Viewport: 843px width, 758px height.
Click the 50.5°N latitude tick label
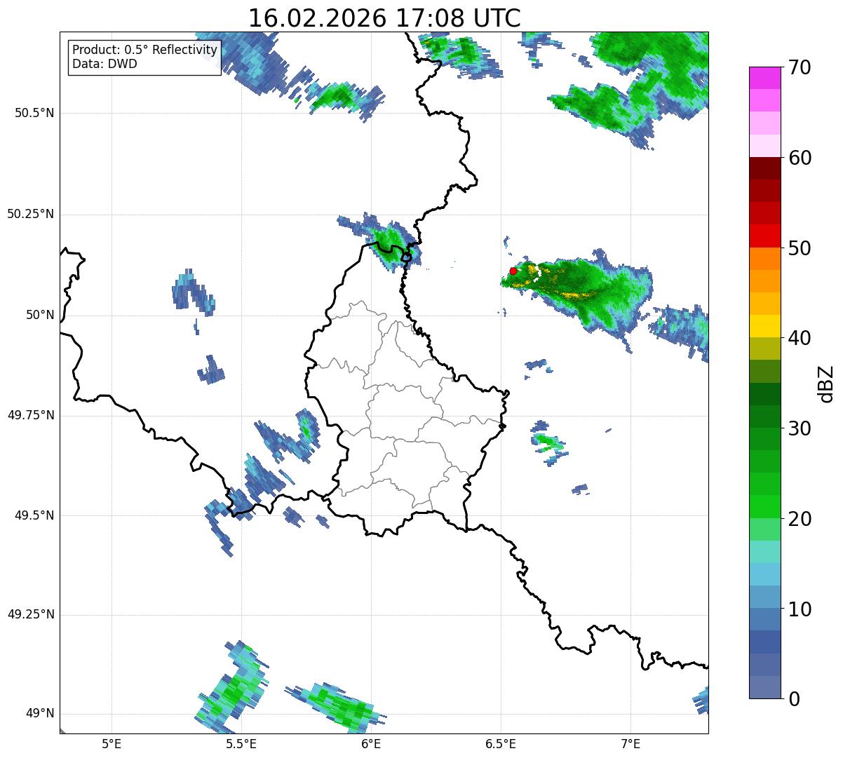(34, 113)
